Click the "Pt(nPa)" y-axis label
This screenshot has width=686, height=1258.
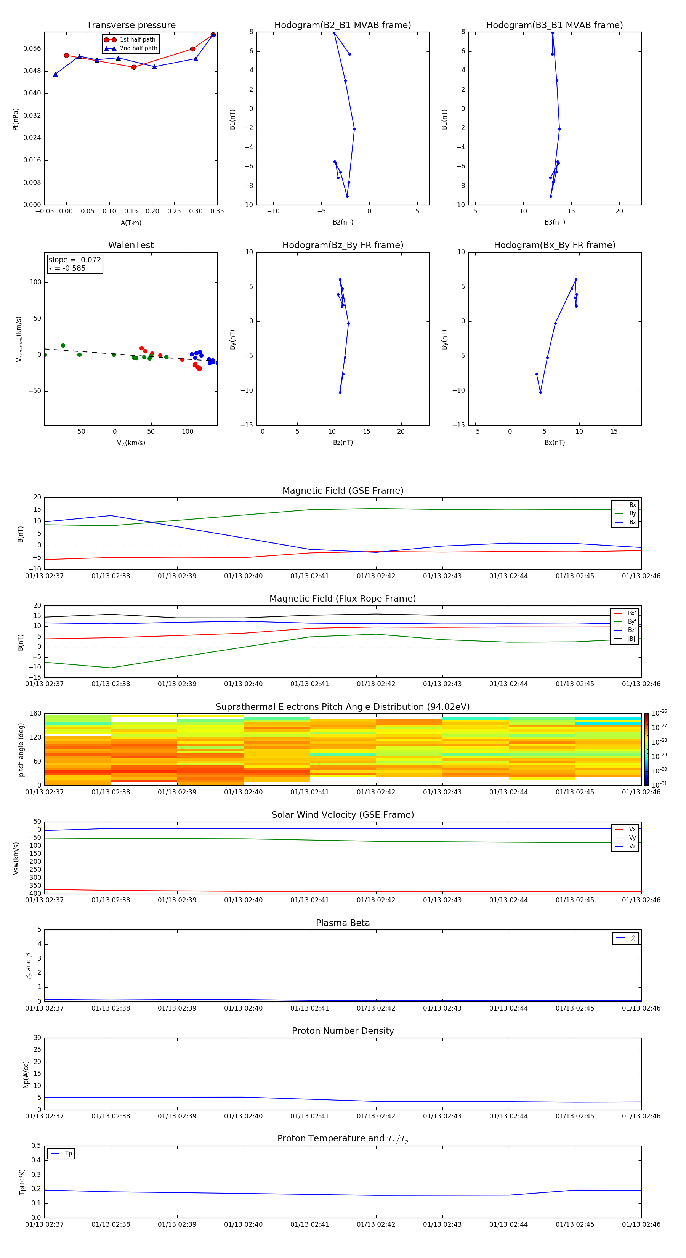[16, 119]
